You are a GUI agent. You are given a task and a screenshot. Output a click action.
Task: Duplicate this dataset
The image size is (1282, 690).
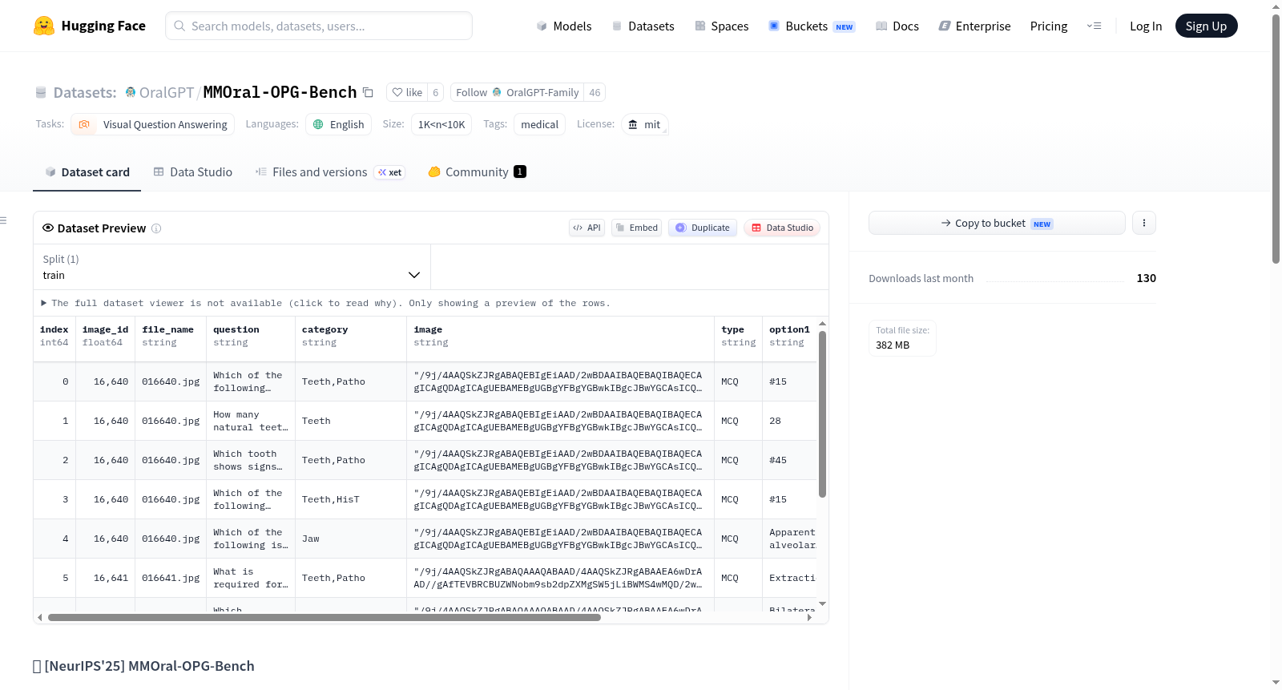(703, 228)
